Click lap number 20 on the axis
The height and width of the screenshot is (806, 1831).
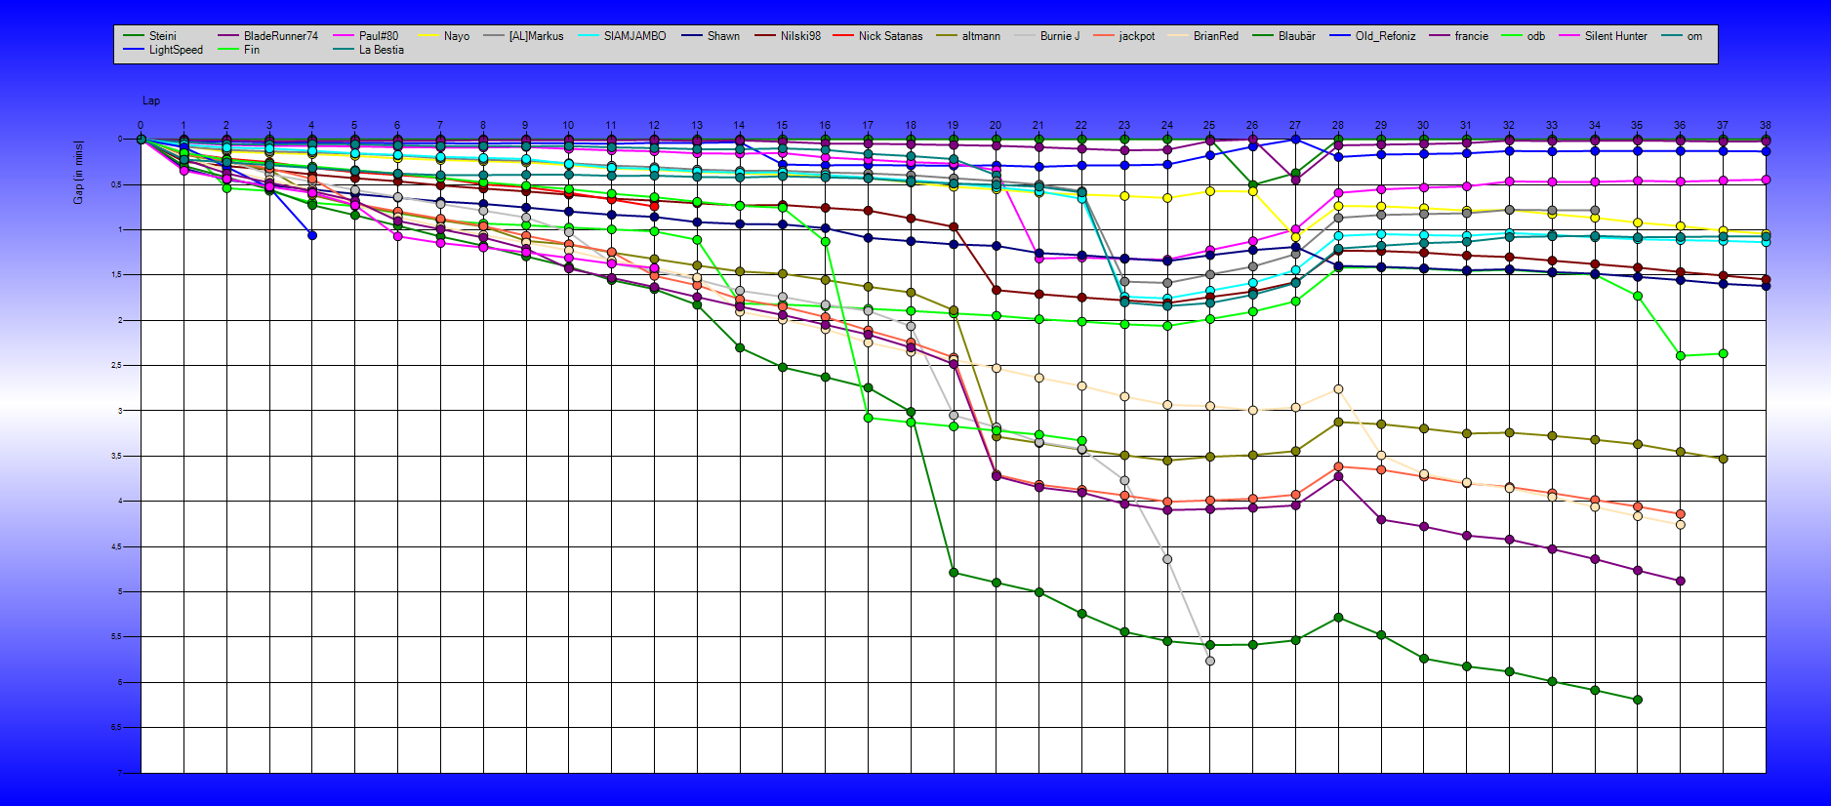[996, 125]
